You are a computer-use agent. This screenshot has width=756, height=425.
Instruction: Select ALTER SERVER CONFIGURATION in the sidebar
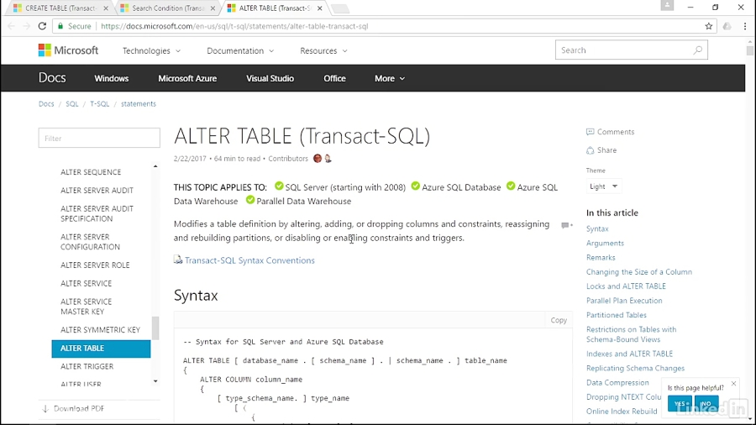click(90, 242)
